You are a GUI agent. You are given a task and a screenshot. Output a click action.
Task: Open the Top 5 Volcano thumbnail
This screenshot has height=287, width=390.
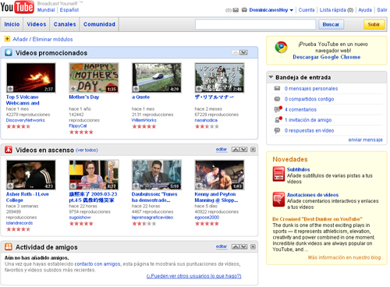(31, 77)
